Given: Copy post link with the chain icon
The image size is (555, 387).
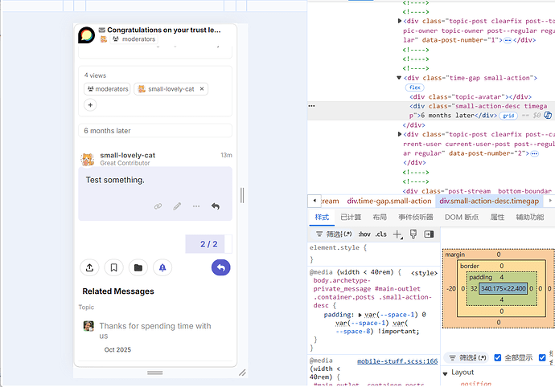Looking at the screenshot, I should click(x=158, y=206).
